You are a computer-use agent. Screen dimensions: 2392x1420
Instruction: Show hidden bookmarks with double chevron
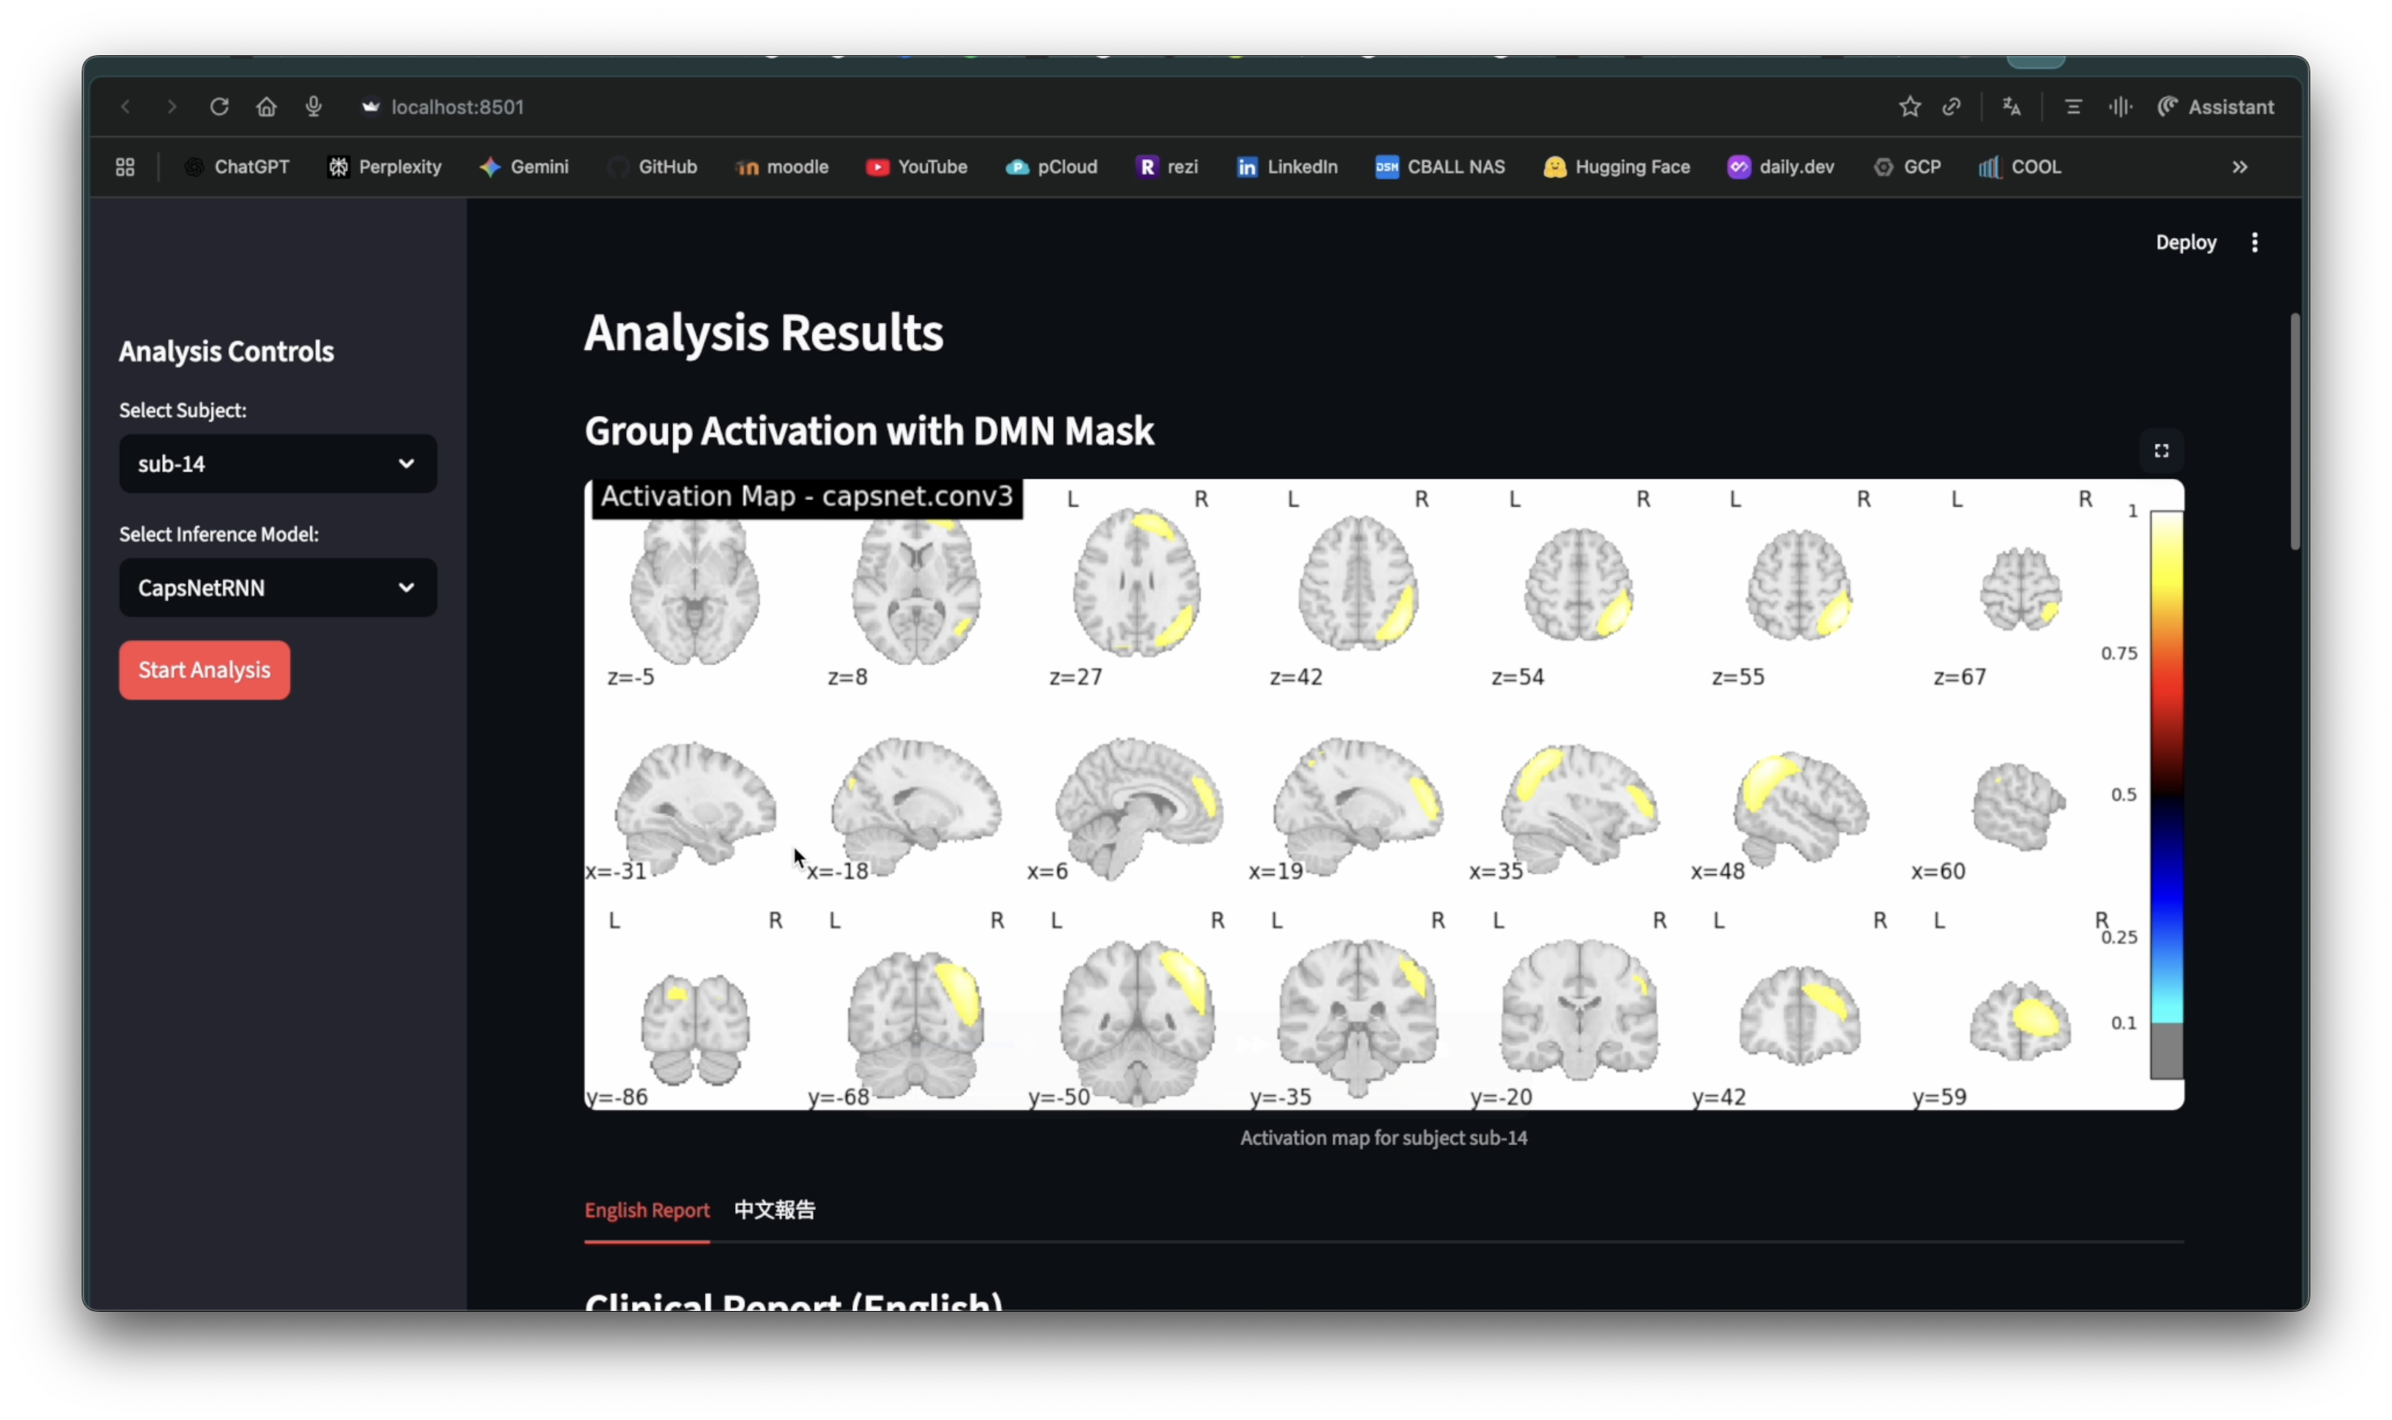point(2239,167)
